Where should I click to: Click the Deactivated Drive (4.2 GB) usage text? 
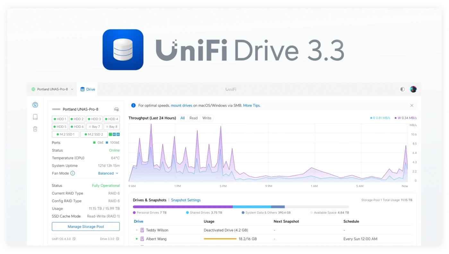pos(226,230)
